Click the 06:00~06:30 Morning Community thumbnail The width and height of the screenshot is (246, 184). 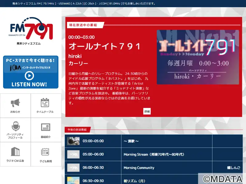73,168
